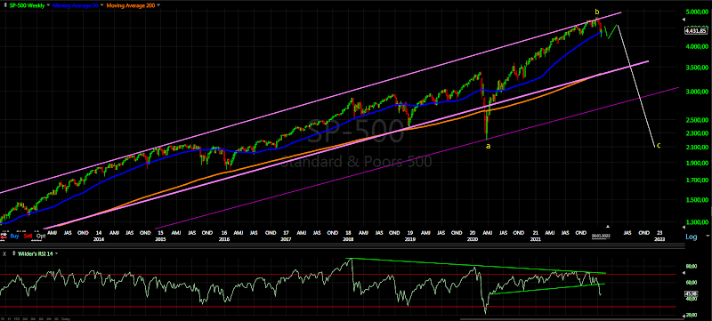Click the 2018 year label on timeline
Screen dimensions: 712x321
(x=348, y=239)
